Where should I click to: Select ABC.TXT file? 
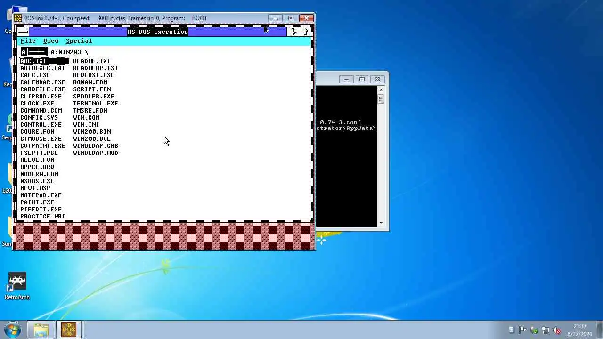click(x=44, y=61)
